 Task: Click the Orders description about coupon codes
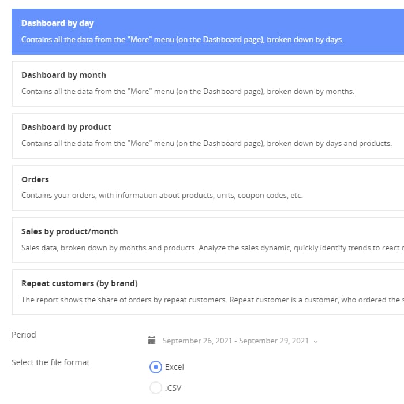162,195
